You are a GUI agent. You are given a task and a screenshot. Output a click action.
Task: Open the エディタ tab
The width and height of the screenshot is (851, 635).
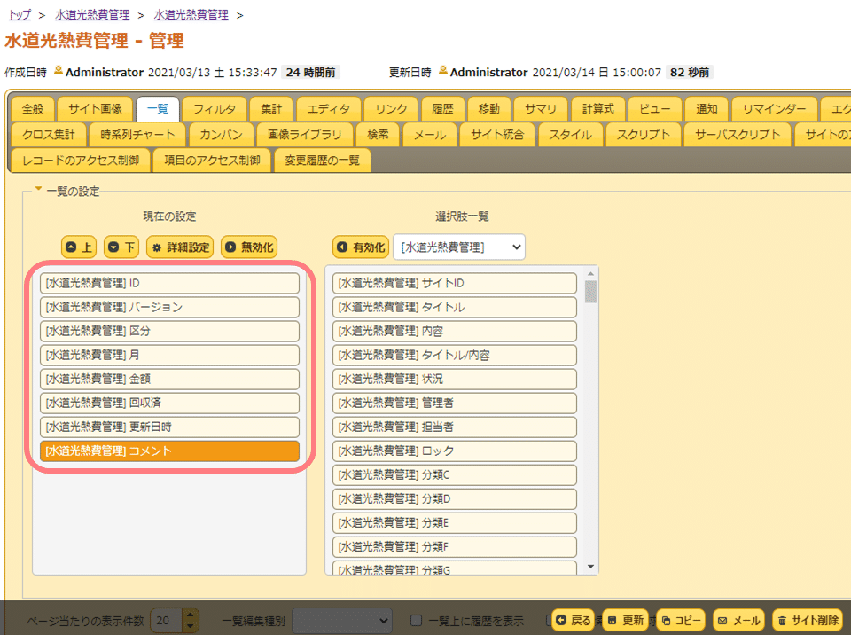tap(328, 109)
